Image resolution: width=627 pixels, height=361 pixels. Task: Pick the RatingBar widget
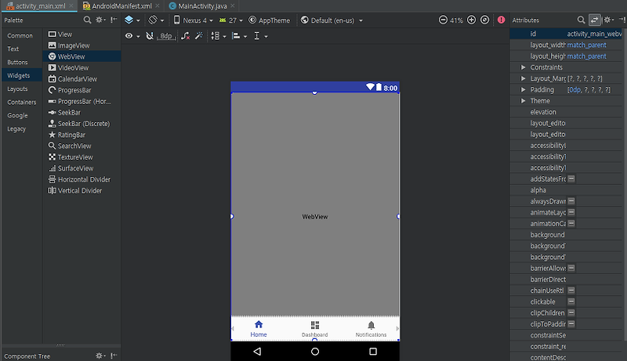click(x=82, y=135)
